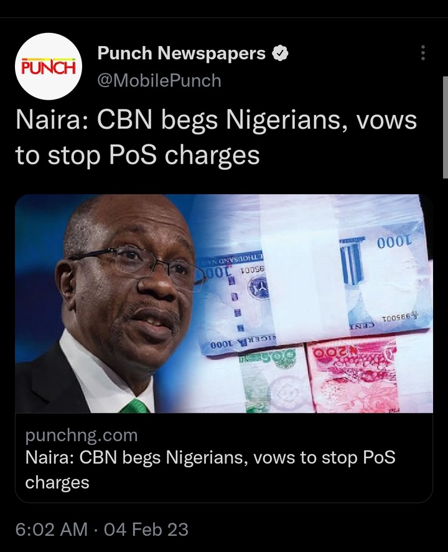
Task: Open the punchng.com domain link
Action: tap(82, 436)
